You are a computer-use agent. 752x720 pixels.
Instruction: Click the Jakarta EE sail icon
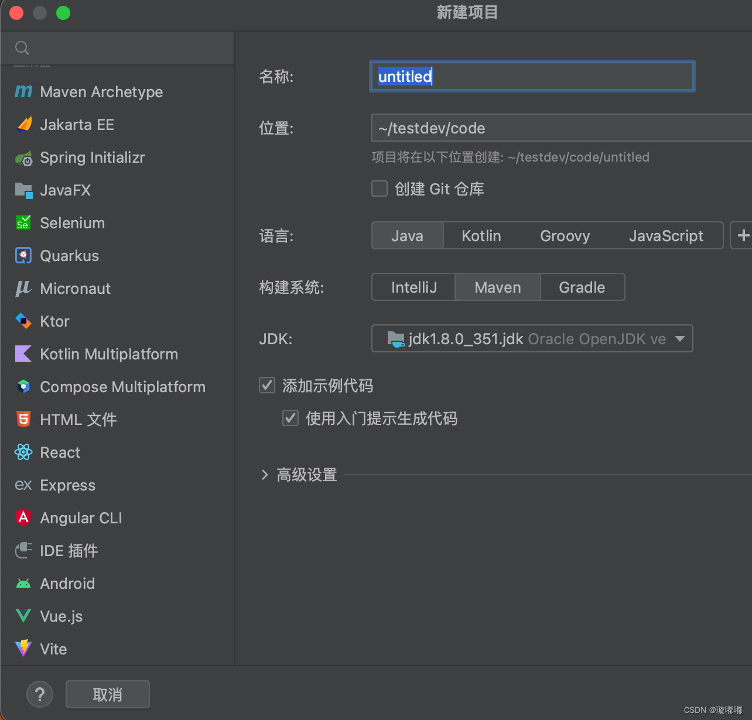(23, 124)
